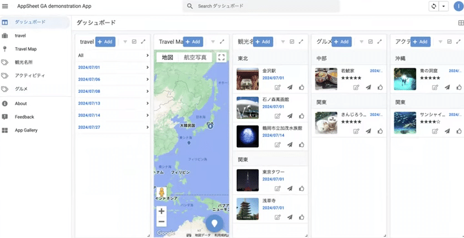Open directions for サンシャイン entry
The image size is (464, 238).
[x=447, y=131]
